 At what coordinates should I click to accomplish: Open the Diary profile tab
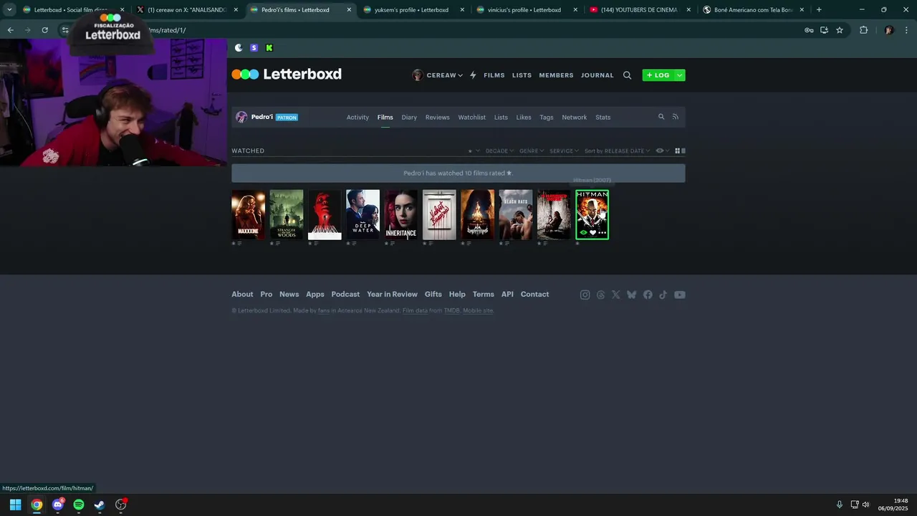409,118
